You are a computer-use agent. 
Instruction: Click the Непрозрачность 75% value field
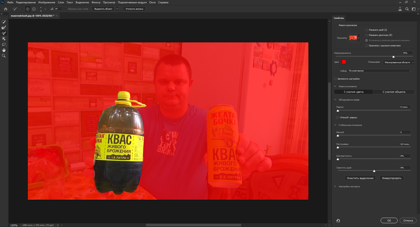click(407, 53)
